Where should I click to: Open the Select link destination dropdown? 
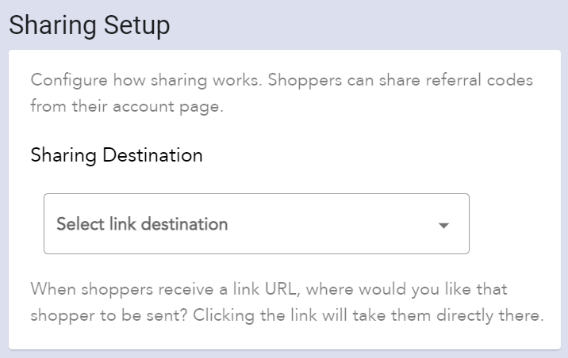click(x=256, y=223)
